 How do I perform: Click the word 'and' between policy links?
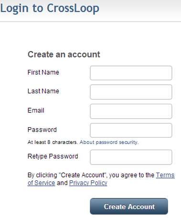click(x=62, y=183)
